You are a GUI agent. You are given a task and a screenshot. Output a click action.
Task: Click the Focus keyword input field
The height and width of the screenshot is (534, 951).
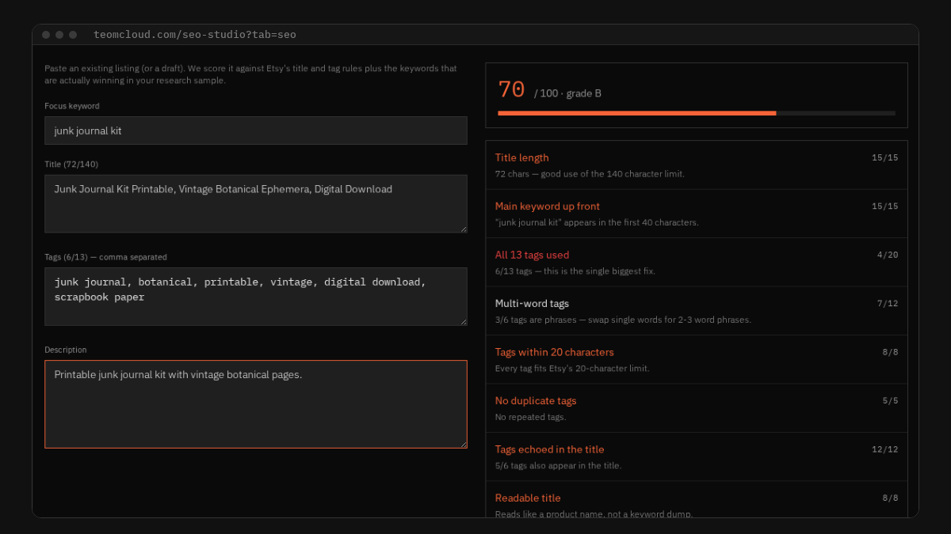256,131
